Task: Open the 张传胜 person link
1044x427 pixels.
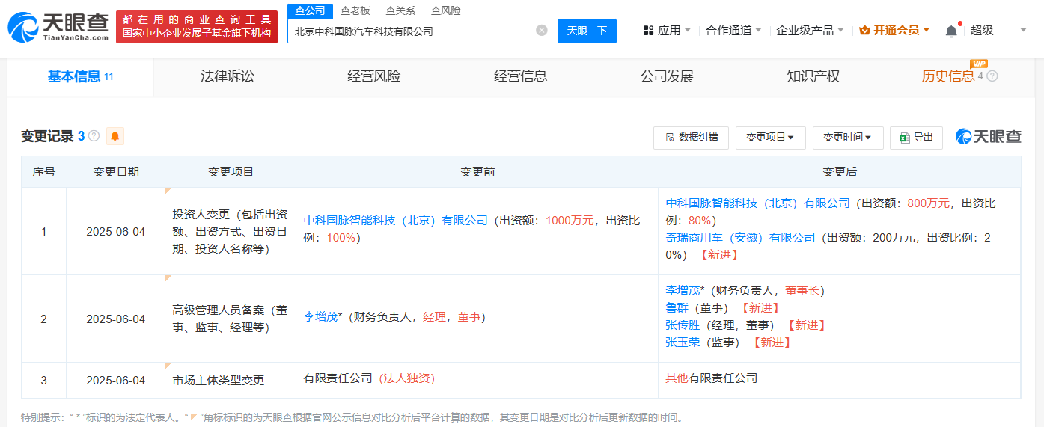Action: coord(683,325)
